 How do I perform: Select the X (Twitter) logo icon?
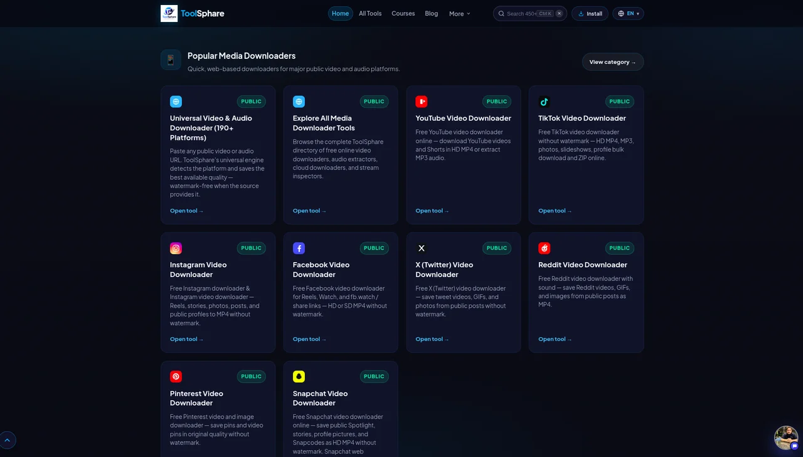[422, 248]
